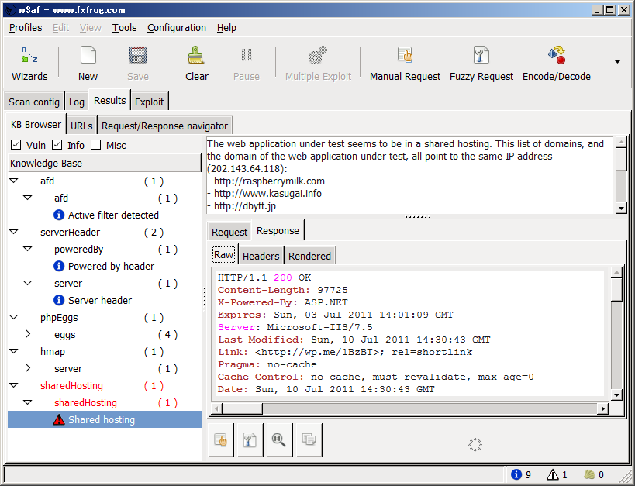Click the search magnifier icon below response
Image resolution: width=635 pixels, height=486 pixels.
point(277,439)
